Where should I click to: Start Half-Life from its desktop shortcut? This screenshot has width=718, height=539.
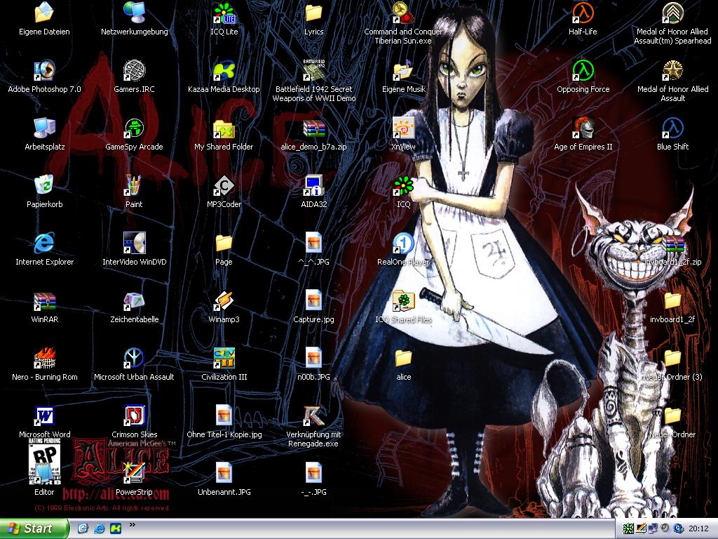click(x=583, y=13)
